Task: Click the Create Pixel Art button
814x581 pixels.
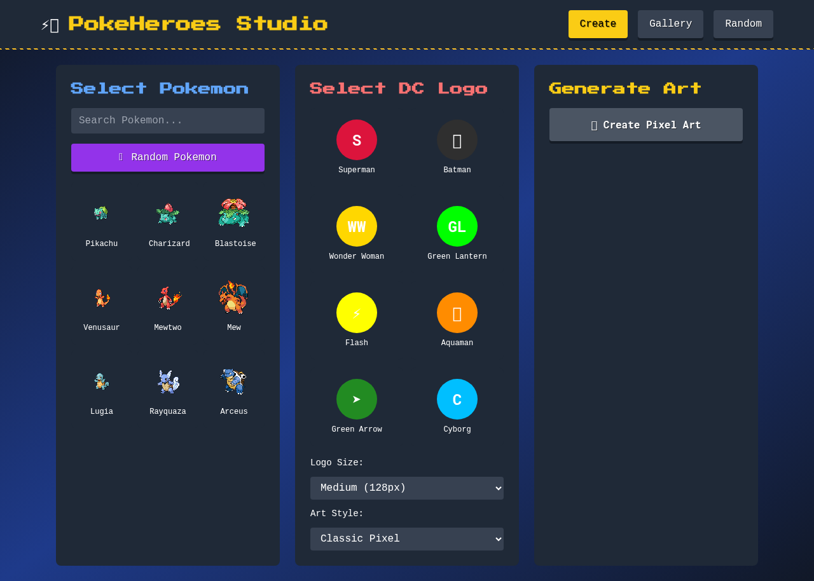Action: pyautogui.click(x=645, y=125)
